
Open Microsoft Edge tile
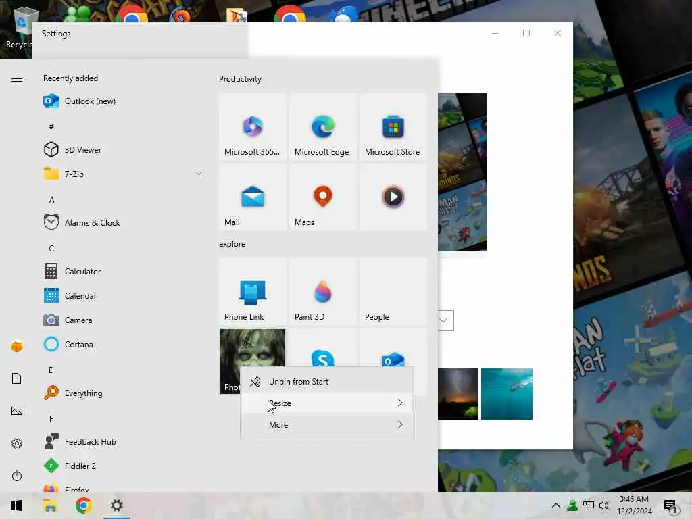click(323, 126)
